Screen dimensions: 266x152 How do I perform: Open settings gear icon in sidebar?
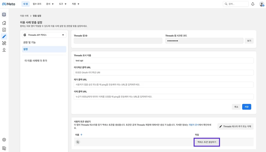click(4, 140)
